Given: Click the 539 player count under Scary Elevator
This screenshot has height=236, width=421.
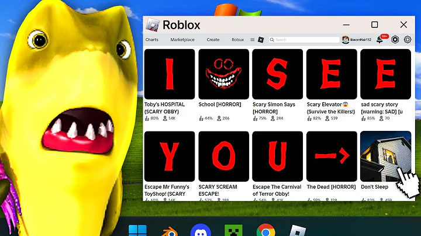Looking at the screenshot, I should coord(334,118).
